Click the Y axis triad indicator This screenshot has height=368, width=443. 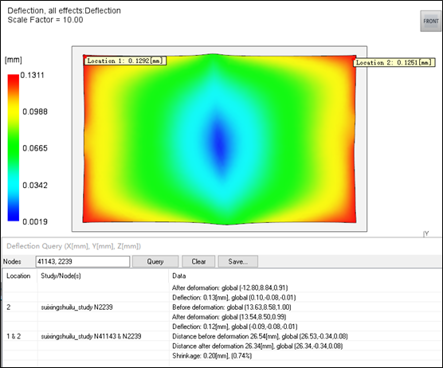coord(426,233)
